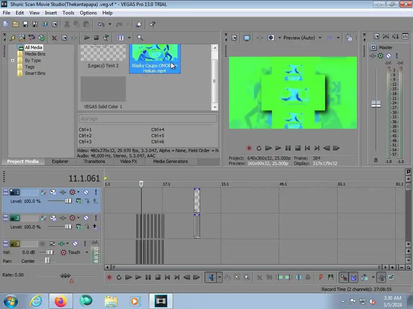Image resolution: width=413 pixels, height=309 pixels.
Task: Open Views dropdown arrow in Project Media
Action: [129, 38]
